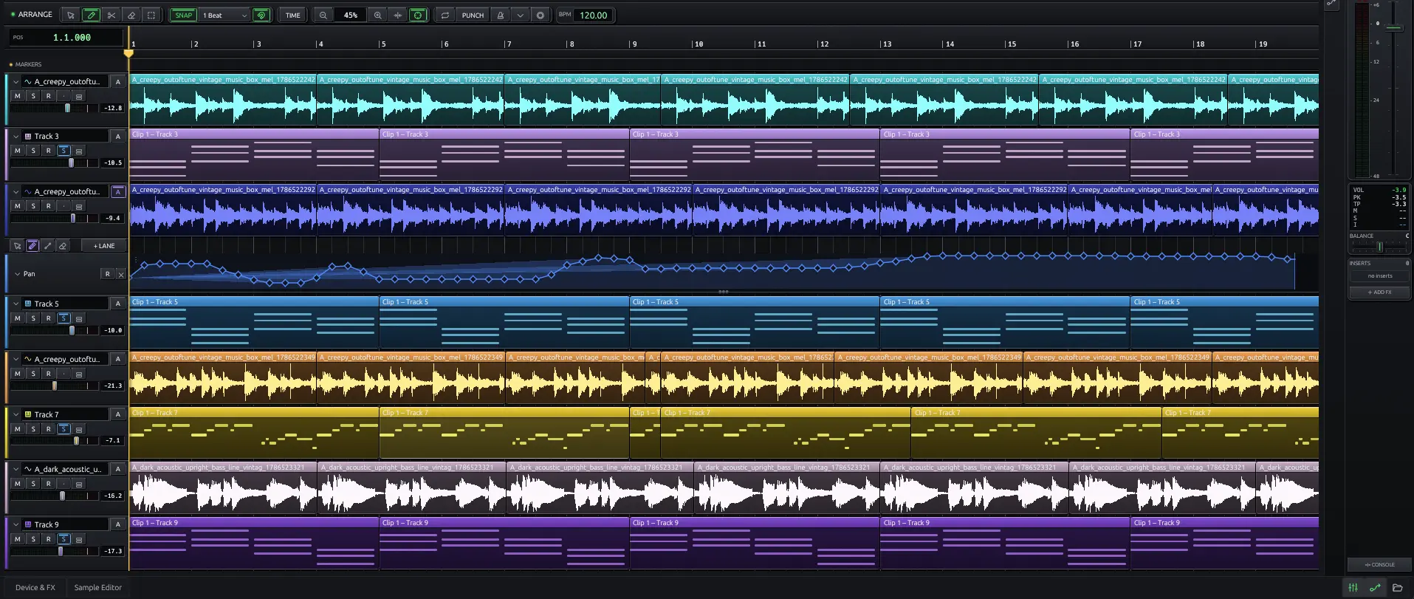Close the Pan lane with the X
The width and height of the screenshot is (1414, 599).
(x=121, y=275)
